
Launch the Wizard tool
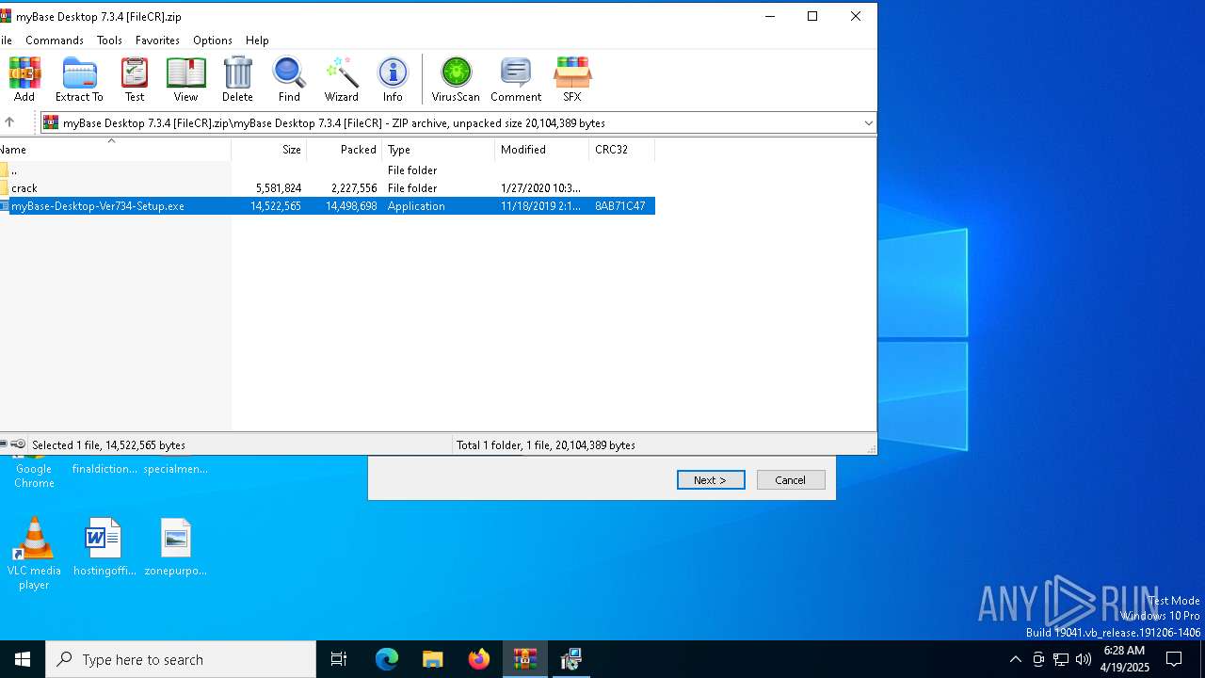341,80
